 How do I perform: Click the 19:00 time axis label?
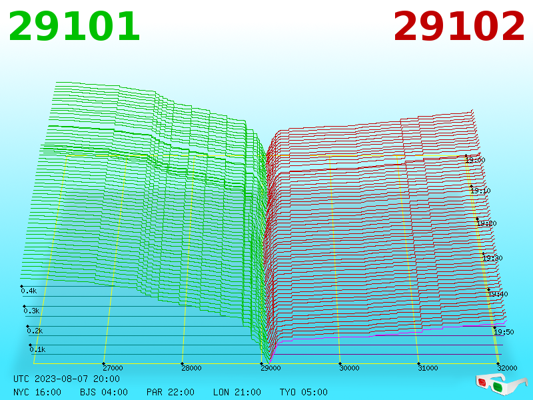[x=475, y=160]
